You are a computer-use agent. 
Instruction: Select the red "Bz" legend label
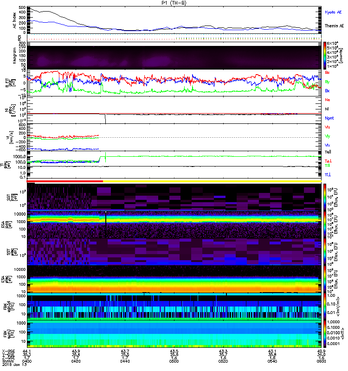[x=327, y=72]
